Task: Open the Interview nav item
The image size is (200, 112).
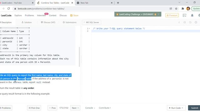Action: [x=41, y=15]
